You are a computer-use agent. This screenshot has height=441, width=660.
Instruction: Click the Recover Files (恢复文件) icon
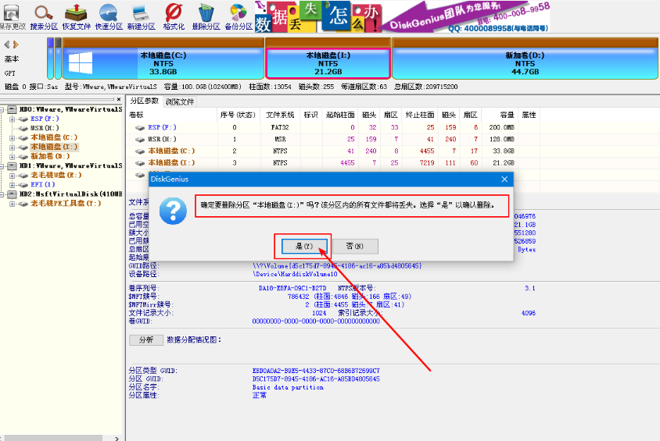(76, 17)
